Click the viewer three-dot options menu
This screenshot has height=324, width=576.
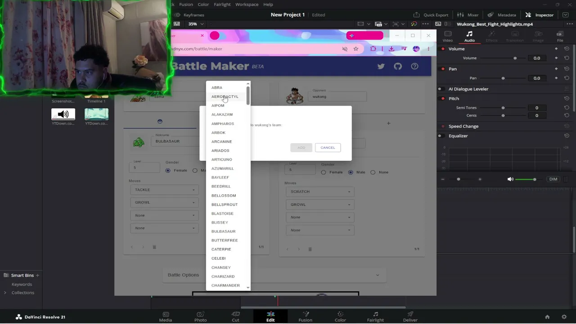tap(425, 24)
